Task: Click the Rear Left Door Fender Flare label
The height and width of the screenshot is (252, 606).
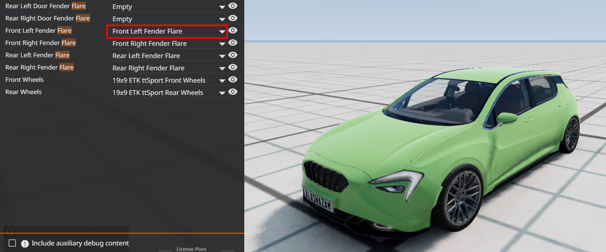Action: coord(45,6)
